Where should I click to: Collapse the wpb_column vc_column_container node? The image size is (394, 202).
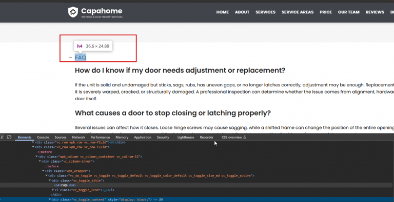[x=37, y=156]
